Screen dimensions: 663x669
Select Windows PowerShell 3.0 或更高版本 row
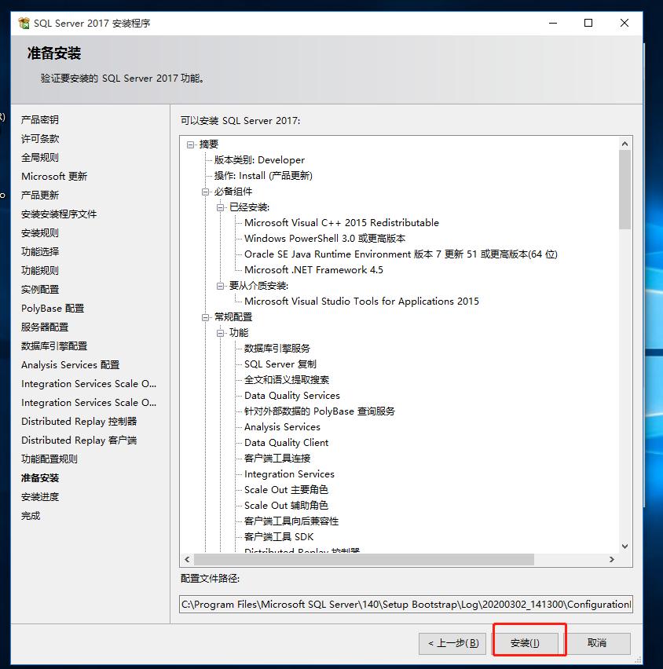(x=324, y=239)
